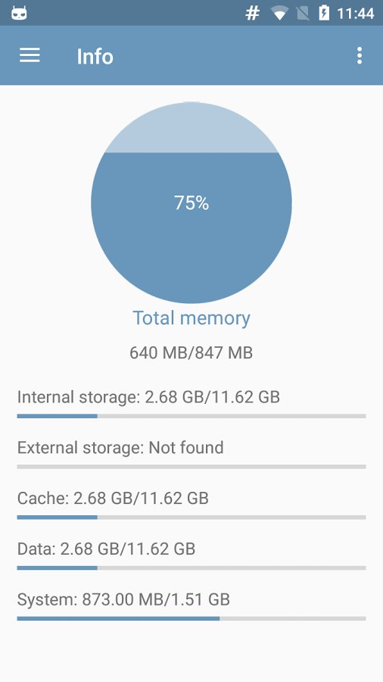Tap the light unused pie chart segment
The width and height of the screenshot is (383, 682).
(x=191, y=127)
